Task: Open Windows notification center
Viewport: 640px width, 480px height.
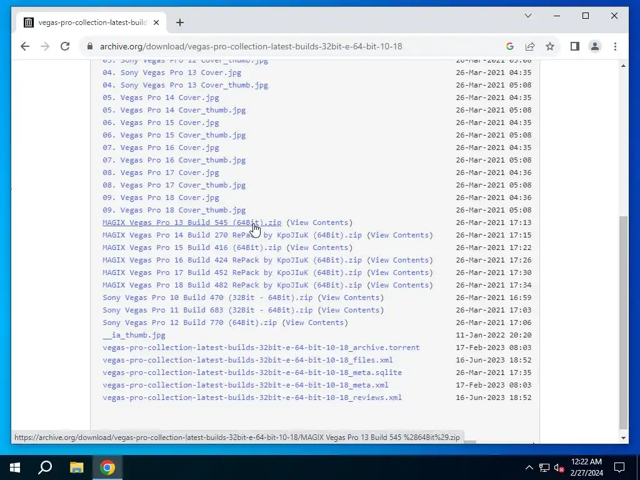Action: (619, 467)
